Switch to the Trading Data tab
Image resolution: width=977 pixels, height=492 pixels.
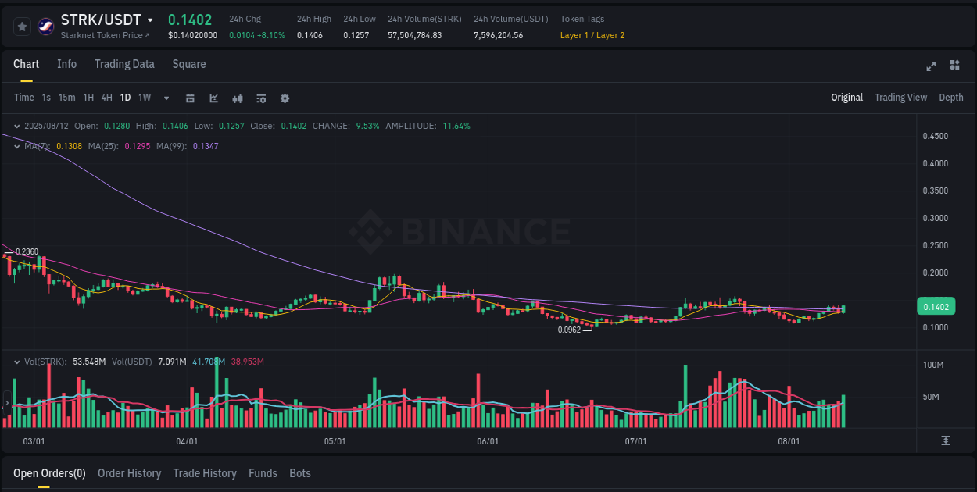pyautogui.click(x=124, y=64)
